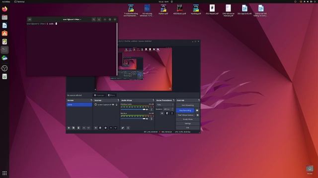
Task: Remove selected scene in OBS Scenes panel
Action: (x=74, y=128)
